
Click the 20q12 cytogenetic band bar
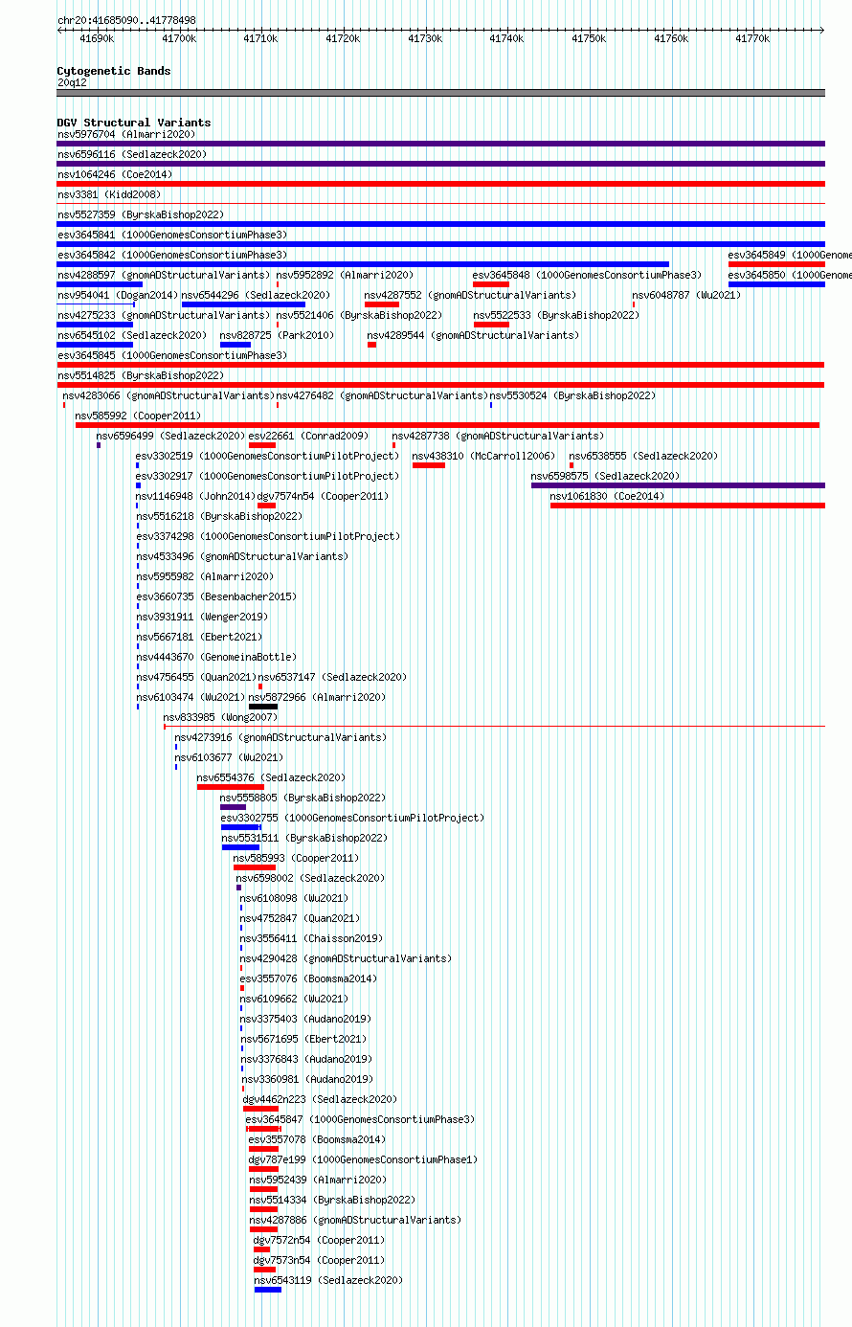click(440, 93)
